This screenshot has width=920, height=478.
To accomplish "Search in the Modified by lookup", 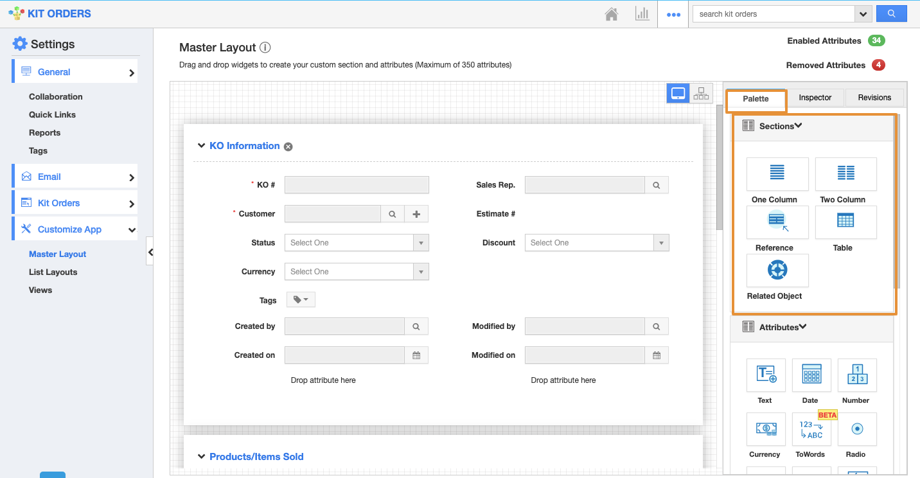I will point(657,326).
